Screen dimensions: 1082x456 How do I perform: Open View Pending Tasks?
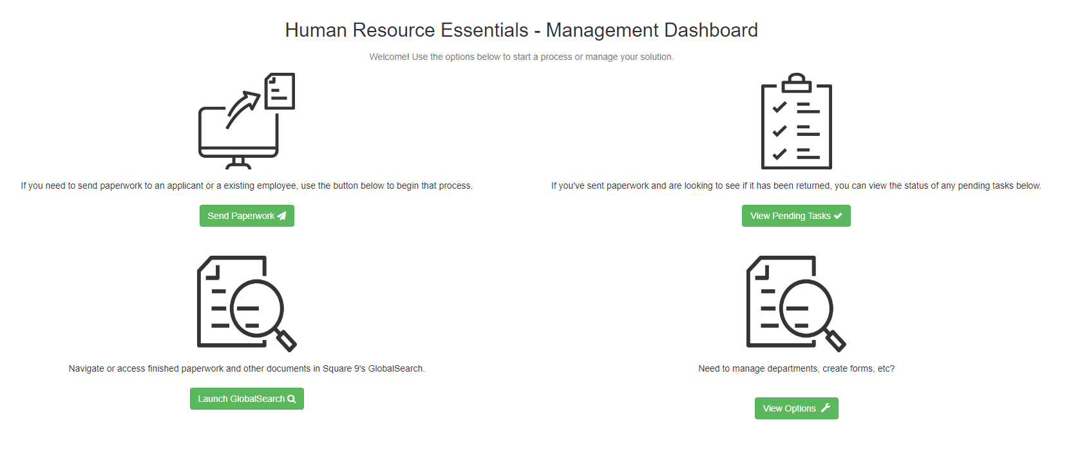coord(791,216)
